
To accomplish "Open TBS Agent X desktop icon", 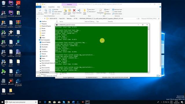I will (x=11, y=33).
